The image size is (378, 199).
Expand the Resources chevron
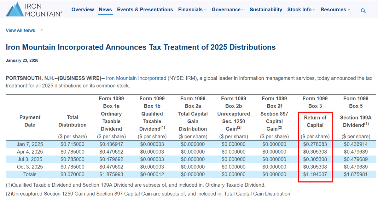tap(349, 10)
